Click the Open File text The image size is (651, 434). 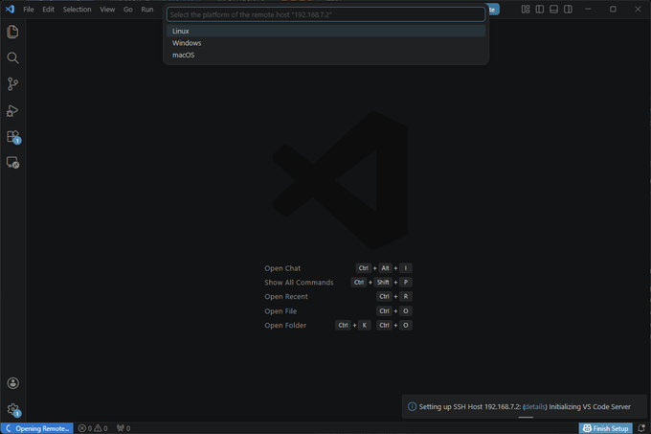click(x=281, y=311)
